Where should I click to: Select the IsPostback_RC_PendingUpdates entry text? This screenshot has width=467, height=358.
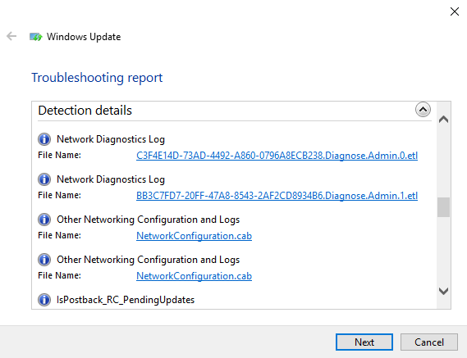pos(126,299)
